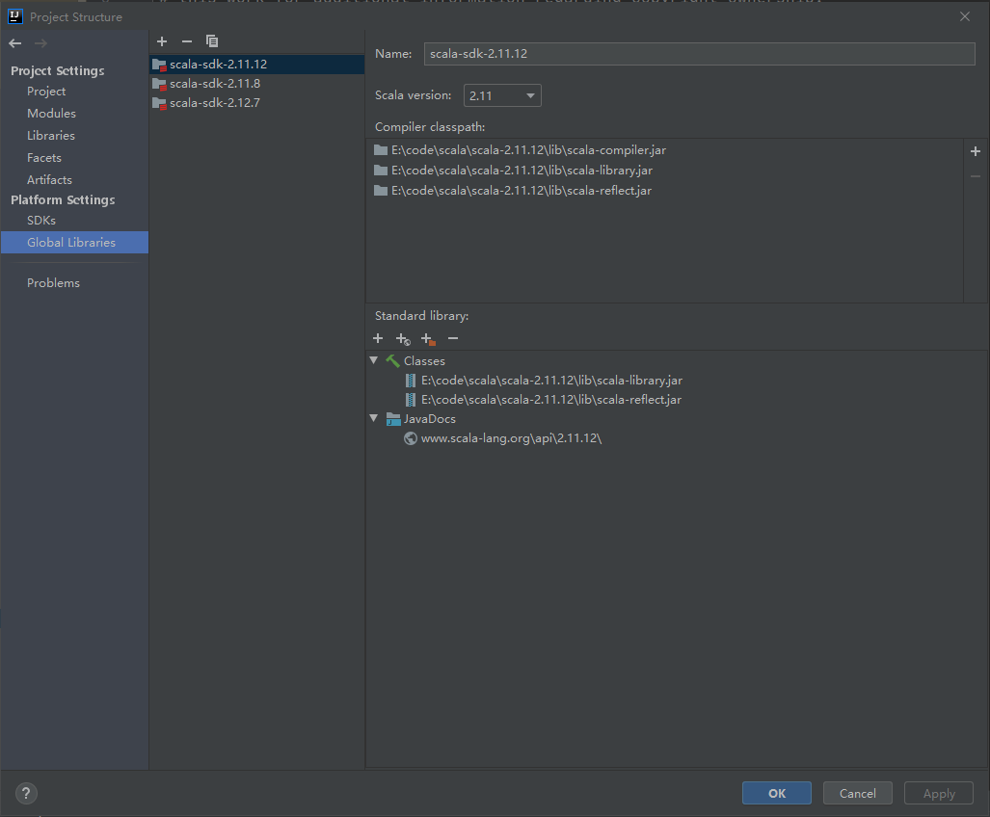Screen dimensions: 990x817
Task: Select scala-sdk-2.12.7 in library list
Action: click(257, 103)
